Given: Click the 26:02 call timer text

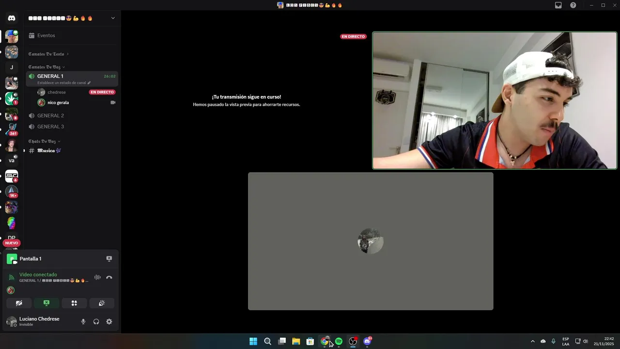Looking at the screenshot, I should click(x=109, y=76).
